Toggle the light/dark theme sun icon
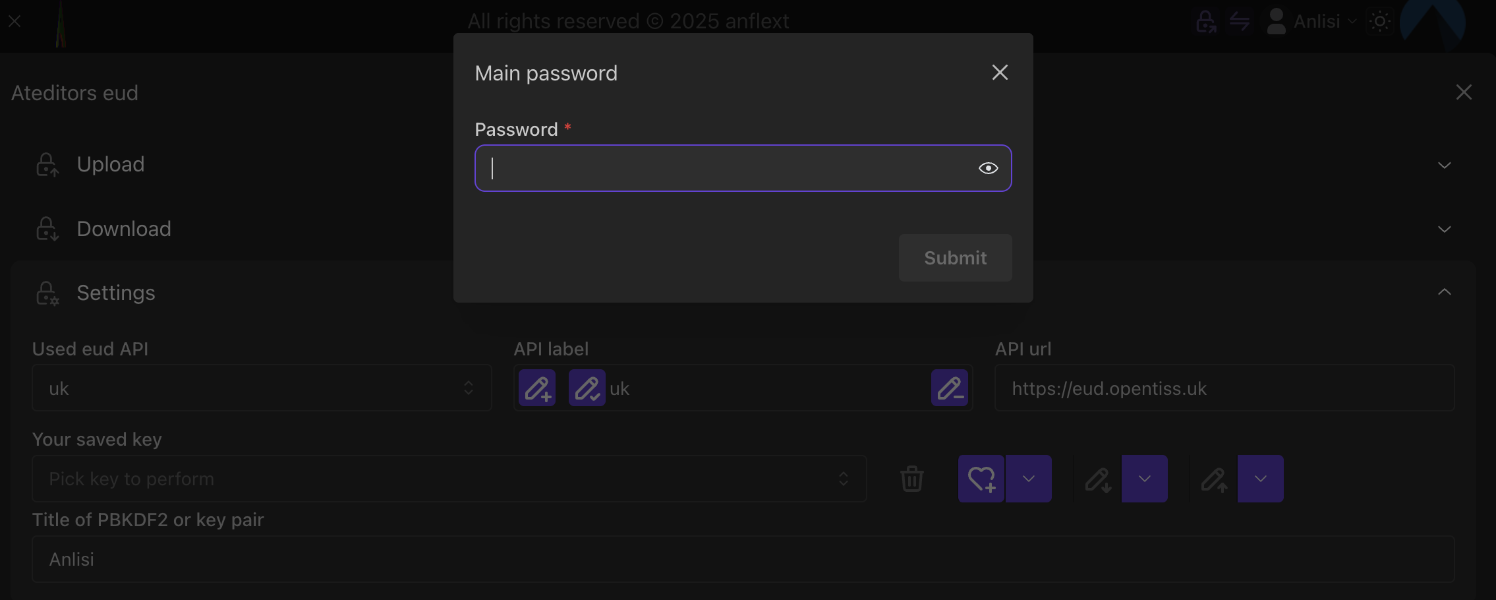 (1379, 21)
